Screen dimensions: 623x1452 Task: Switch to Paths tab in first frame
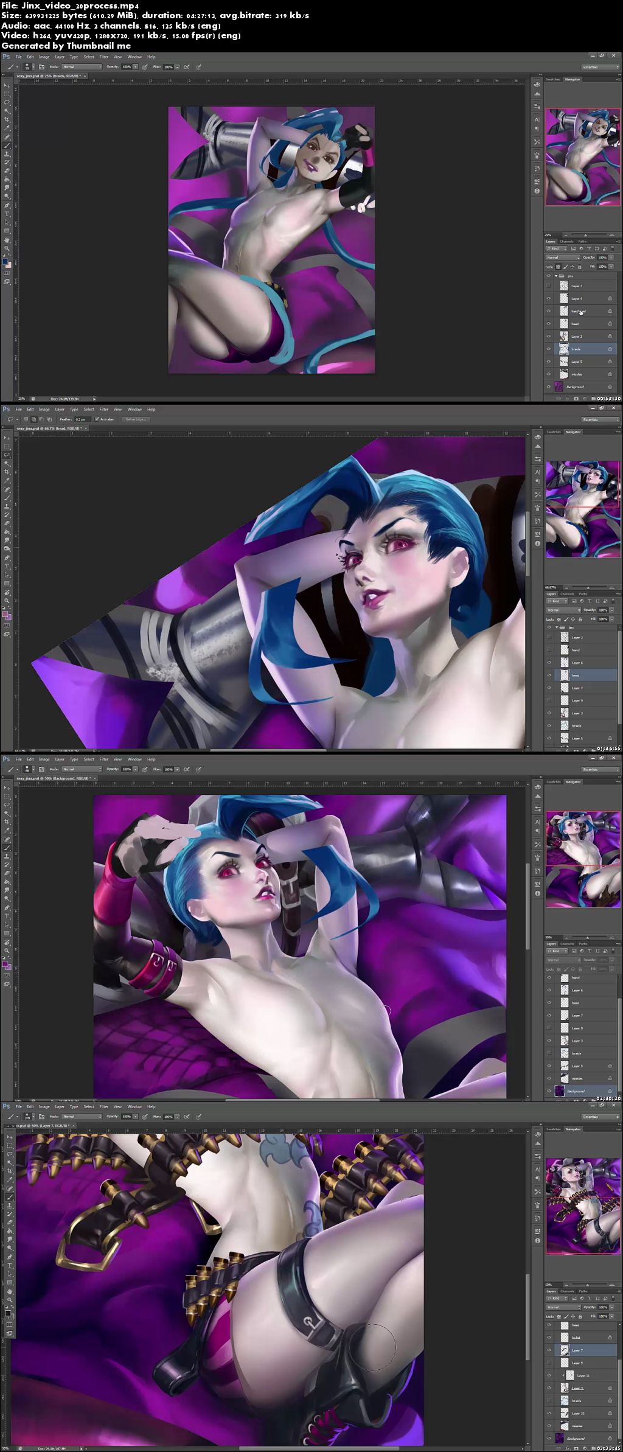pyautogui.click(x=583, y=241)
